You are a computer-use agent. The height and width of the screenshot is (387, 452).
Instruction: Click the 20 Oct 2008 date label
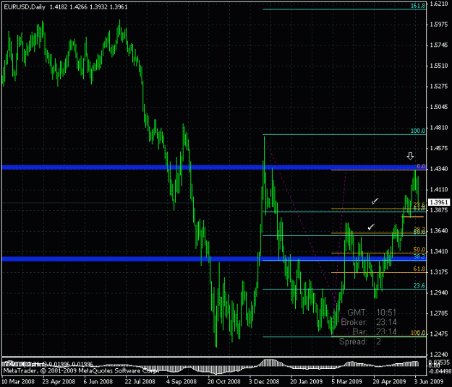[224, 382]
